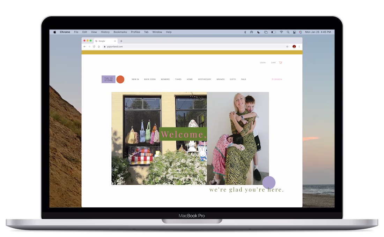Viewport: 384px width, 237px height.
Task: Click the pink SEARCH link
Action: (277, 79)
